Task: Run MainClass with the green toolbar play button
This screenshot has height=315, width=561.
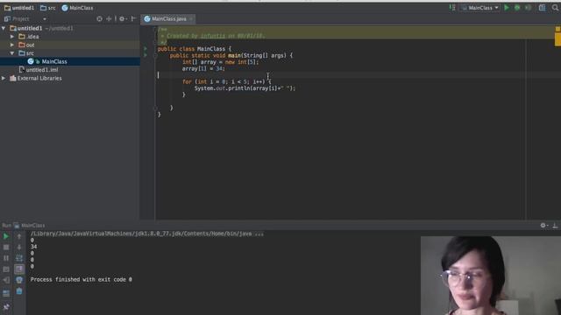Action: coord(507,8)
